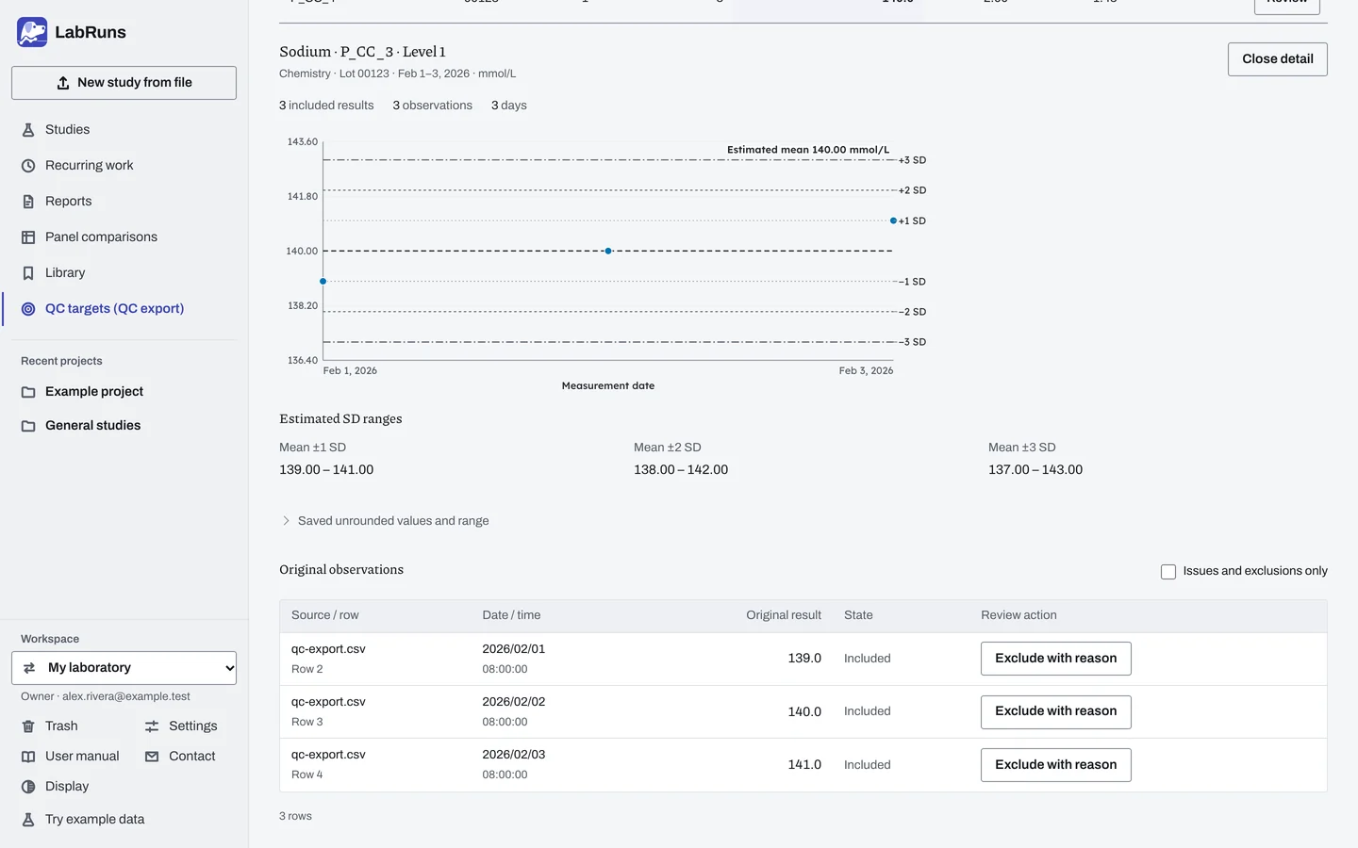The width and height of the screenshot is (1358, 848).
Task: Click the QC targets bullseye icon
Action: coord(28,309)
